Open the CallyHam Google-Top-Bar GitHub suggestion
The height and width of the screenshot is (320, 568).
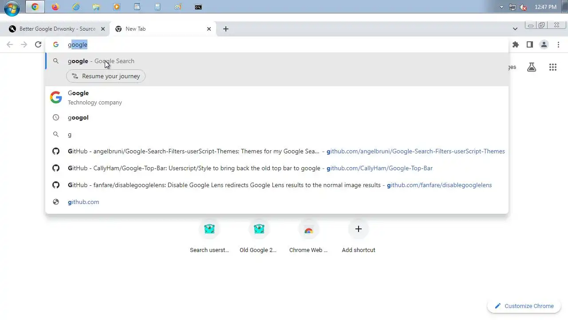click(x=277, y=168)
